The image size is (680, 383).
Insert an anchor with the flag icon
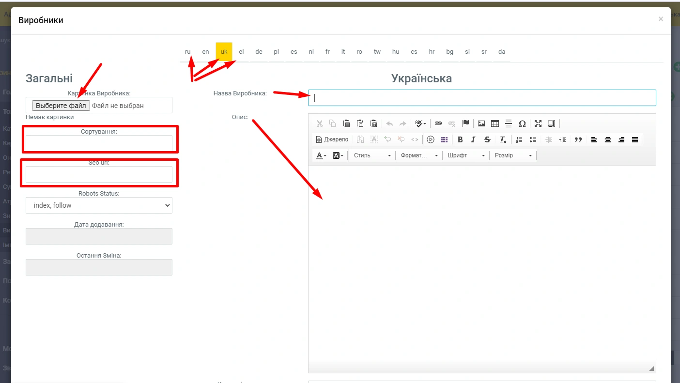pyautogui.click(x=465, y=123)
